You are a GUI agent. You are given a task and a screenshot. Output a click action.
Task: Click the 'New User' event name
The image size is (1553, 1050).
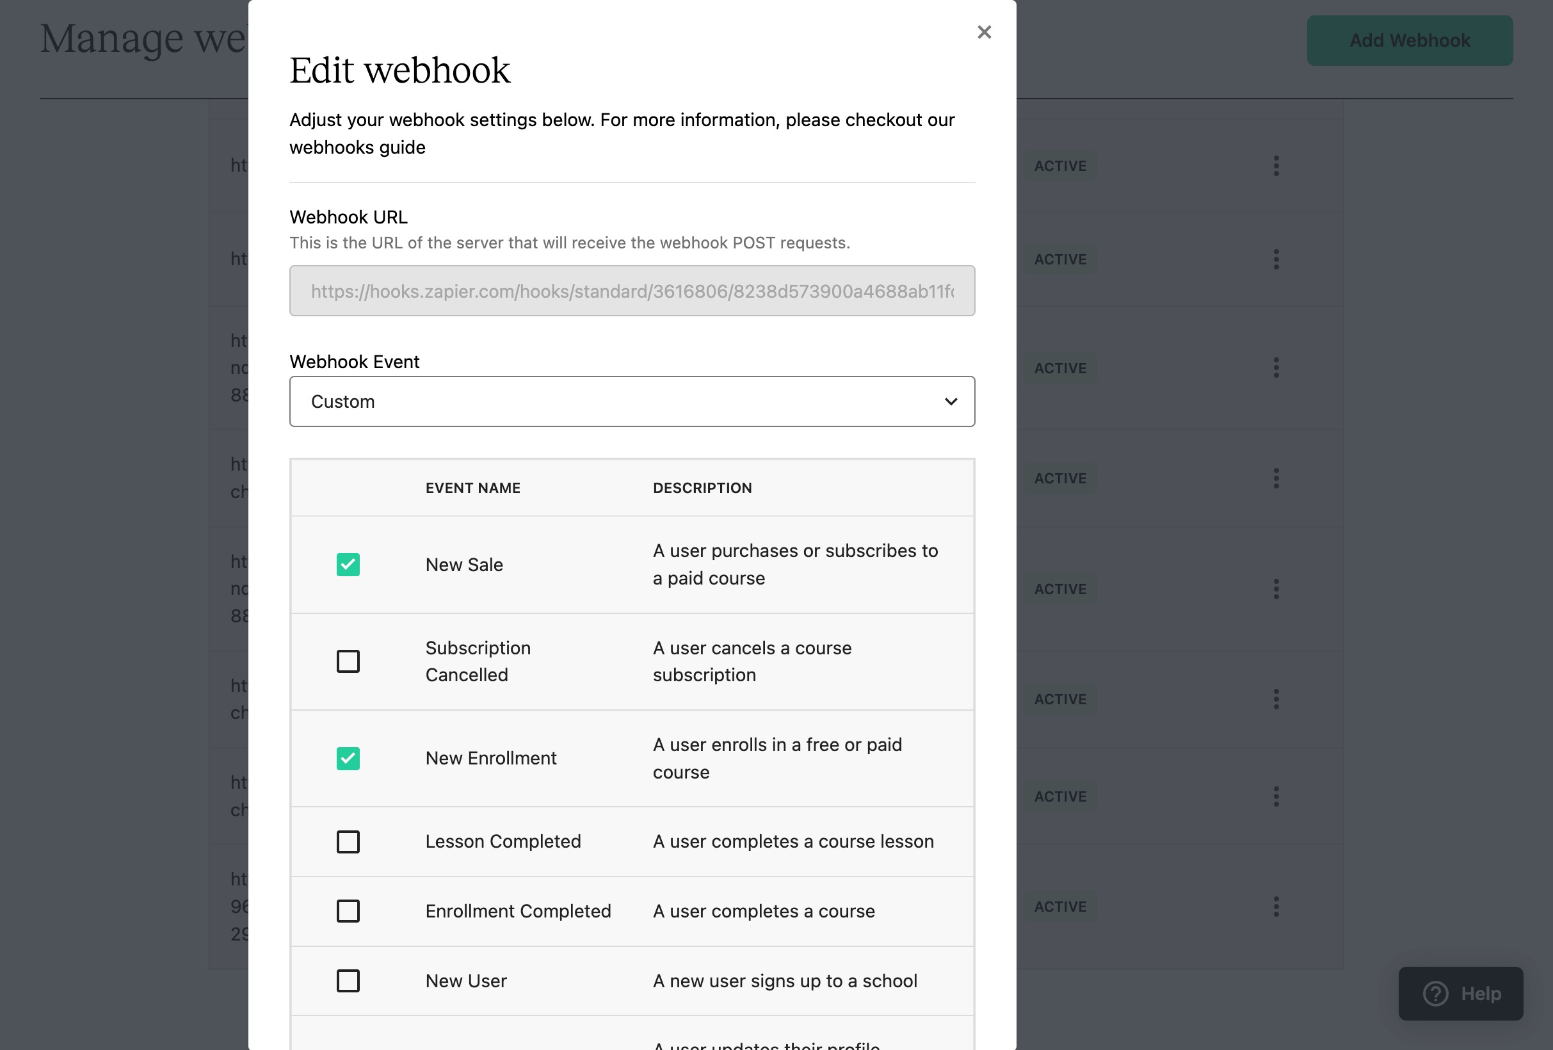(466, 980)
